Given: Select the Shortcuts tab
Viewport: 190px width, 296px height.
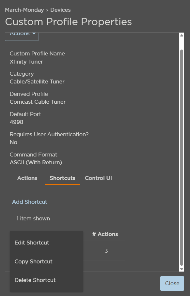Looking at the screenshot, I should tap(62, 178).
